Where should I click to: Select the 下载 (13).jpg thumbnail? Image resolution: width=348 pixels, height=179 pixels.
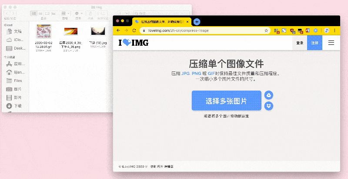click(98, 31)
